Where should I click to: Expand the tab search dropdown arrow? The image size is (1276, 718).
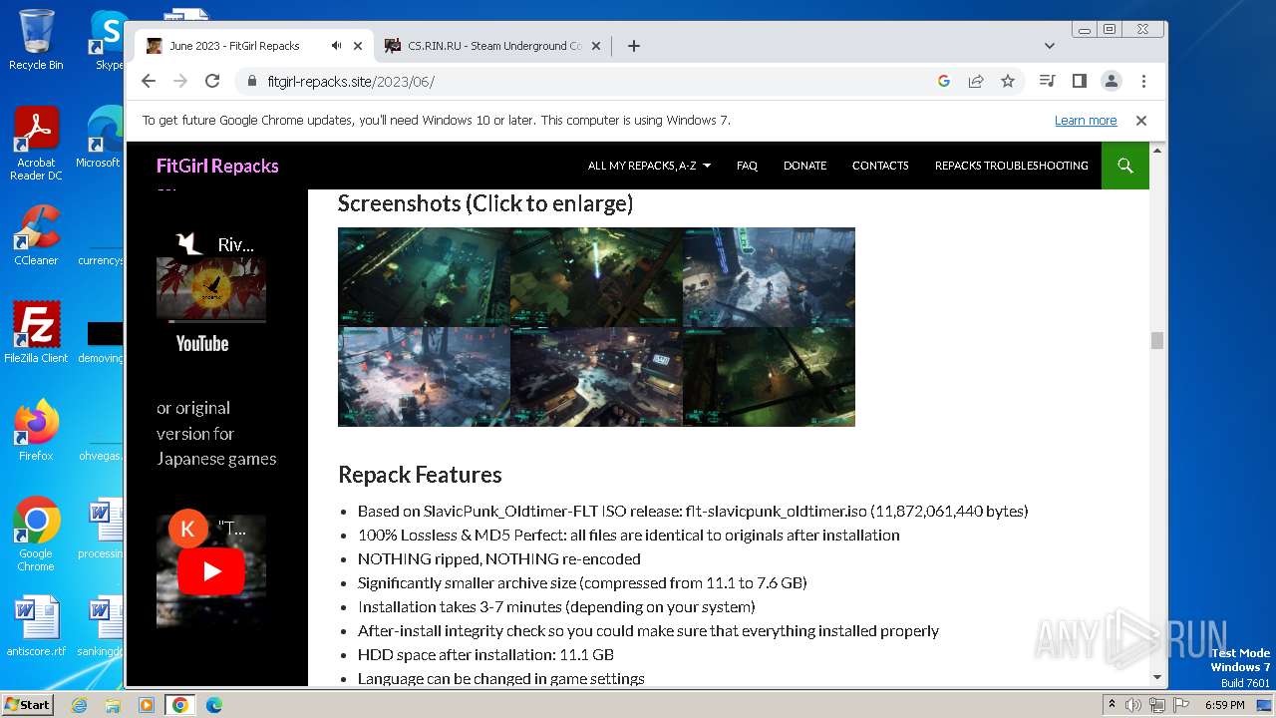1050,46
